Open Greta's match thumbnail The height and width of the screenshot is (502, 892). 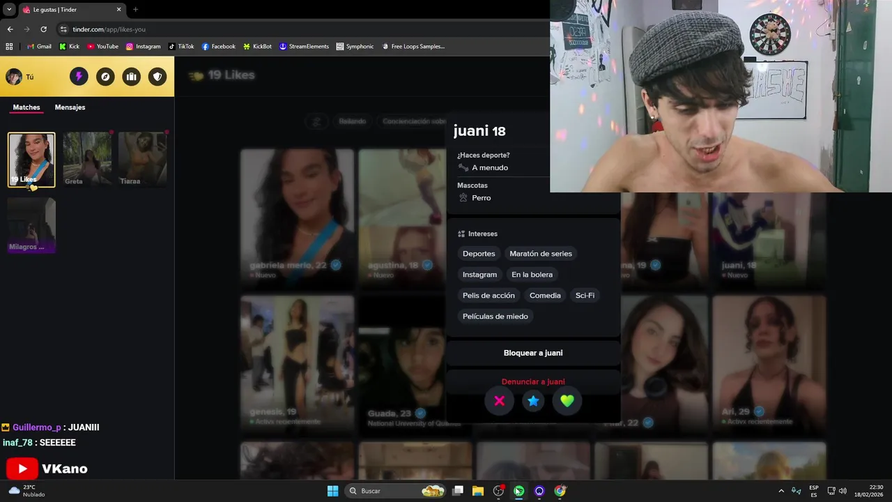tap(87, 160)
